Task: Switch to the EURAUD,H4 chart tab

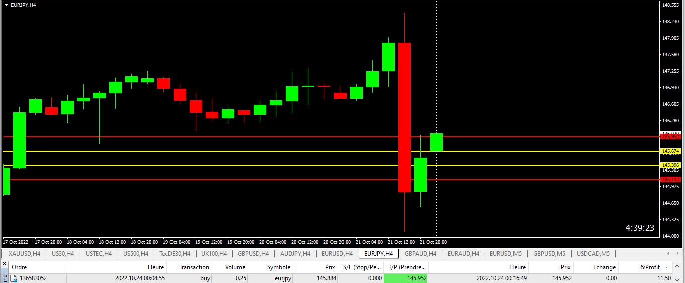Action: coord(464,253)
